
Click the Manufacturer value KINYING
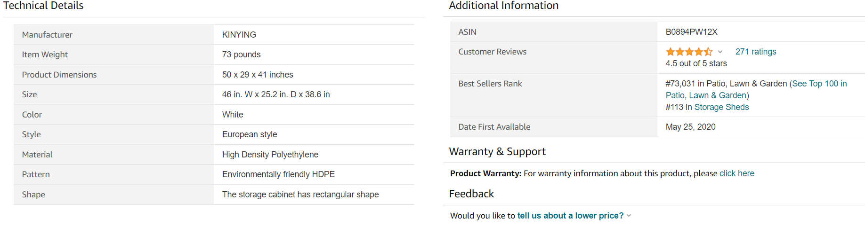tap(239, 35)
